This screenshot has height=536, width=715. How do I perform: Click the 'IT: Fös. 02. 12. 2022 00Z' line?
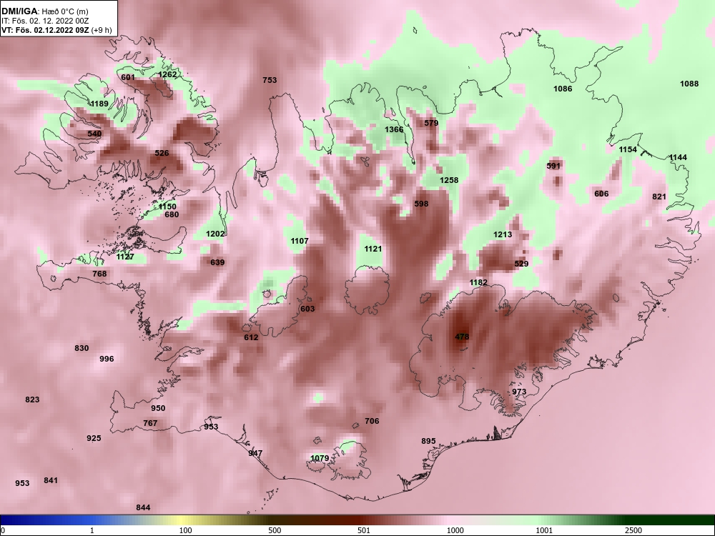[44, 21]
